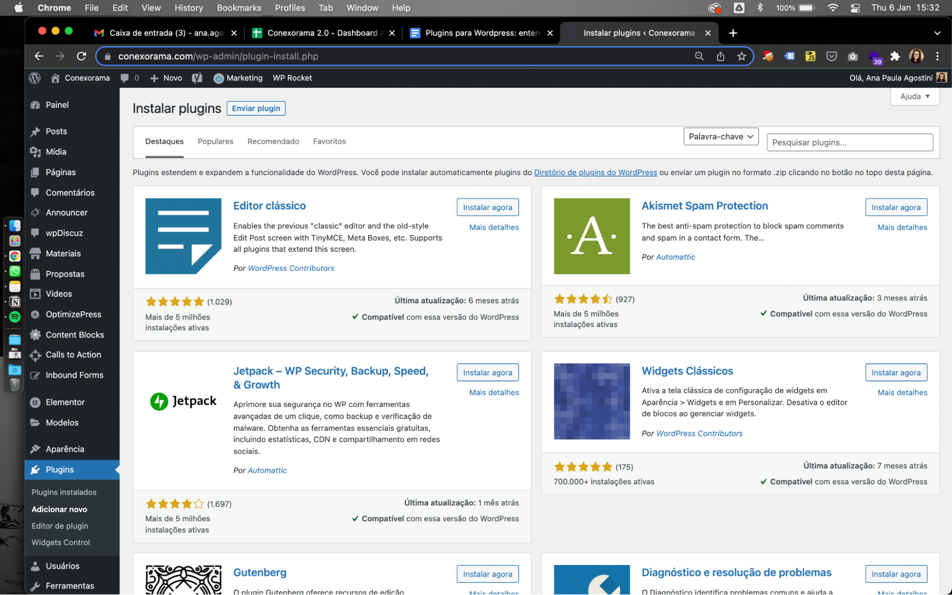
Task: Expand the Chrome tab search chevron
Action: coord(937,33)
